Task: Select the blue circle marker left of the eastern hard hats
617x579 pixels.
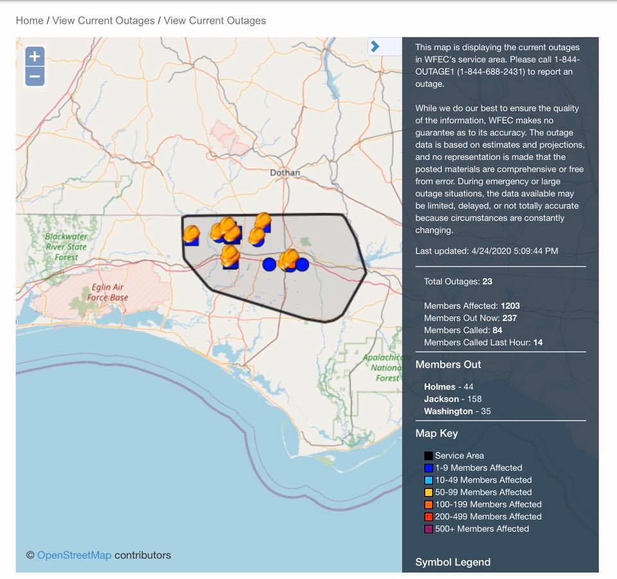Action: click(x=269, y=264)
